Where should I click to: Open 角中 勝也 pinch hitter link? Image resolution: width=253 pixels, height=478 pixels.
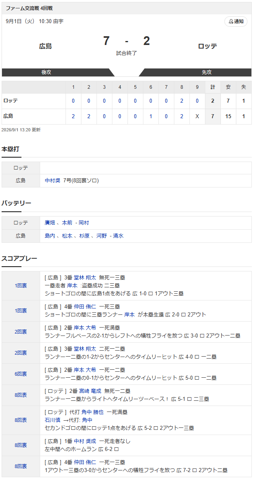(x=92, y=412)
